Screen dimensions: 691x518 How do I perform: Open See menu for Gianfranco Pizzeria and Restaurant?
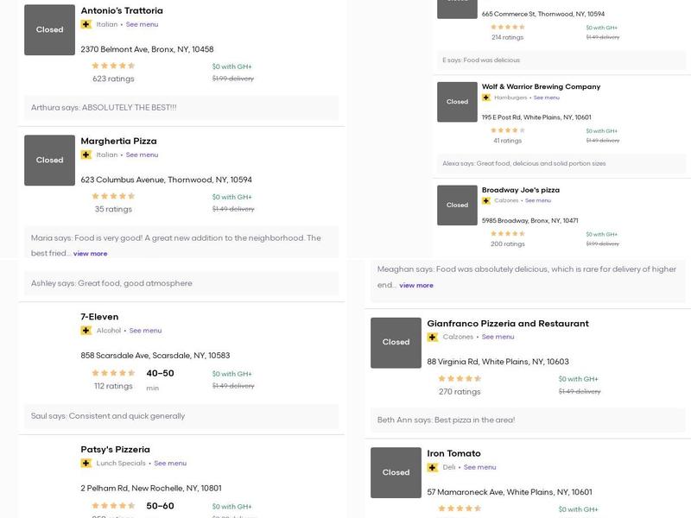click(498, 338)
